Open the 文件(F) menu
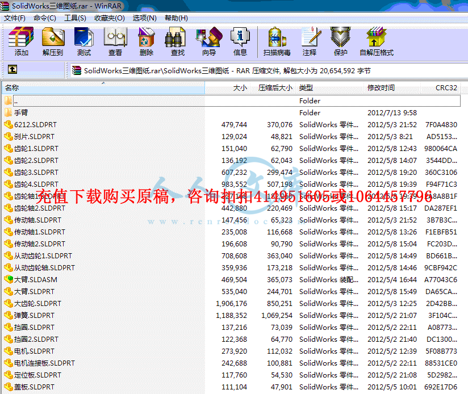The image size is (468, 394). click(14, 18)
